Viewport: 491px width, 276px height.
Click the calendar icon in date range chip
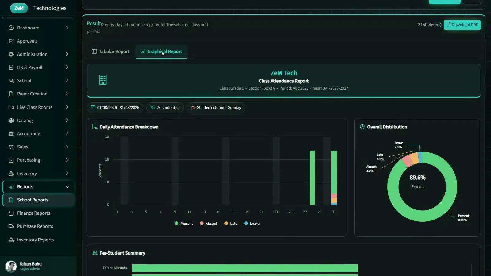point(93,108)
